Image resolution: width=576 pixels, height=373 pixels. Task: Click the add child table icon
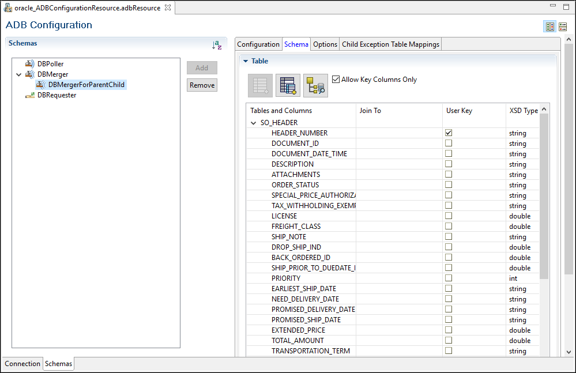288,85
